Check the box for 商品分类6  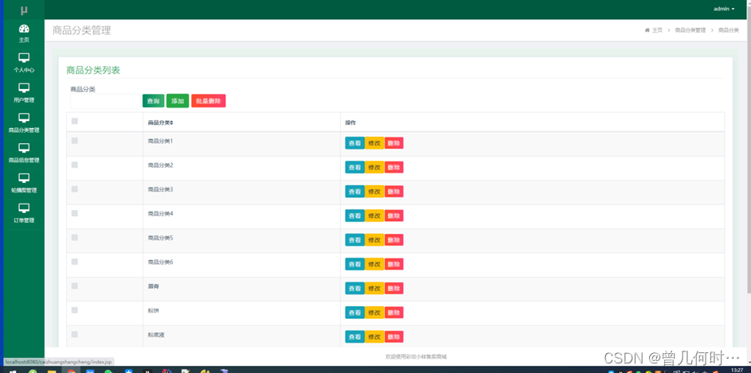click(75, 262)
